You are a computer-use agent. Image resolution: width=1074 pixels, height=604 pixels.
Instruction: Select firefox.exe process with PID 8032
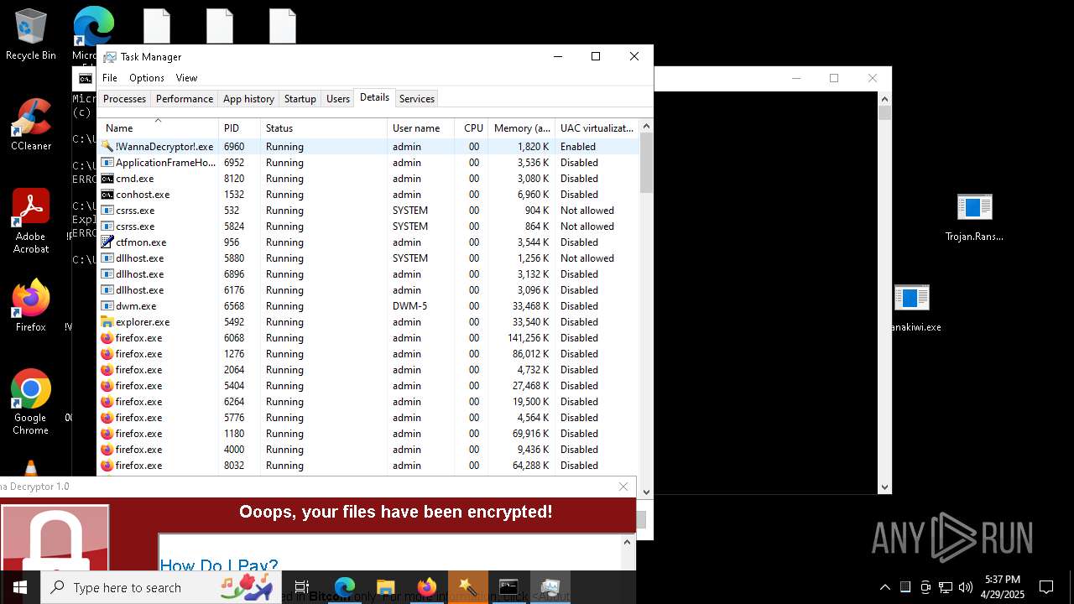pyautogui.click(x=369, y=466)
